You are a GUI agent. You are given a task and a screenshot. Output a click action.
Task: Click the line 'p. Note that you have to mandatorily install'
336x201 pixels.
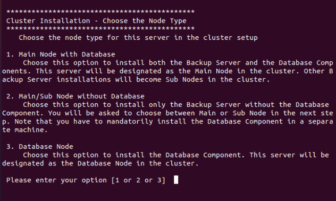167,121
